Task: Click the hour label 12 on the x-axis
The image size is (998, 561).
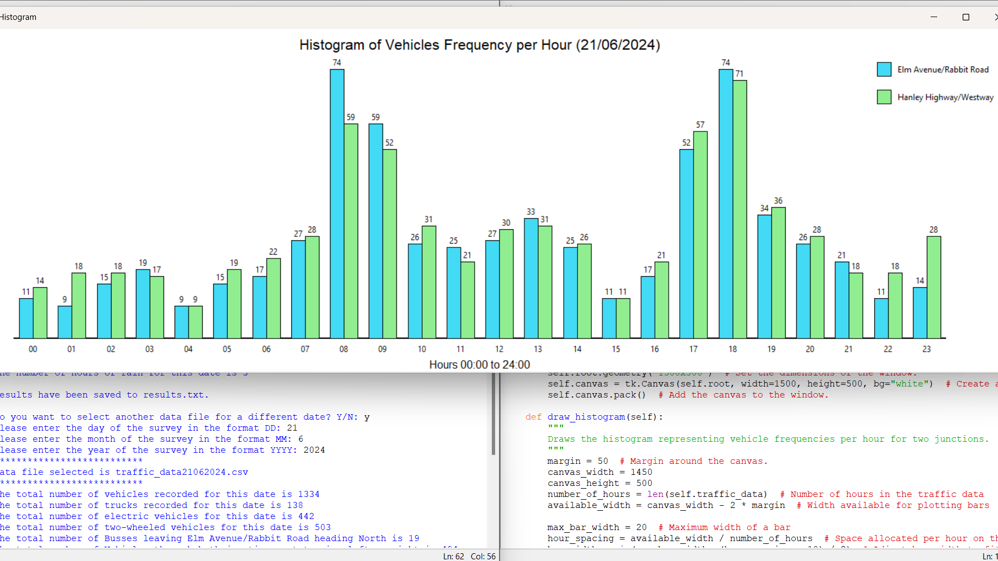Action: point(499,349)
